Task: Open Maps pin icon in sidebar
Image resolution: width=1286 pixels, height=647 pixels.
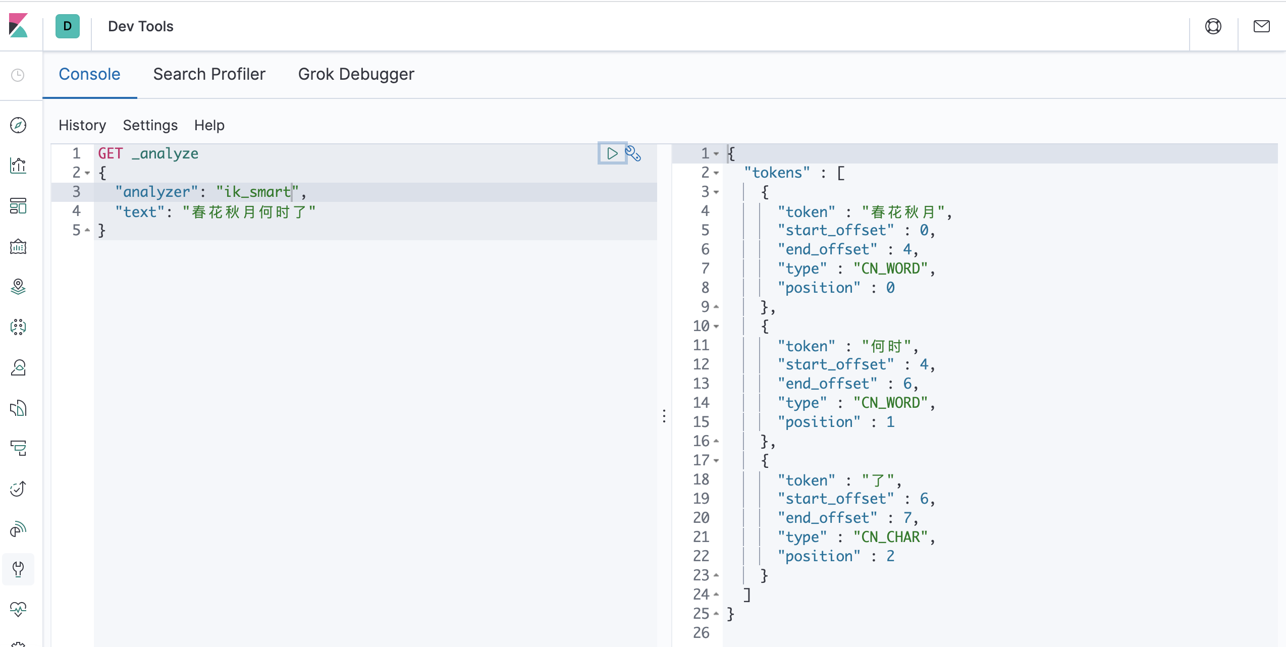Action: click(18, 287)
